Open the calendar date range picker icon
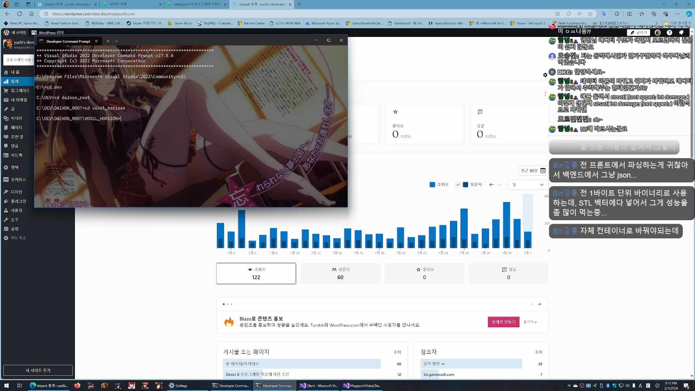The image size is (695, 391). pos(543,171)
